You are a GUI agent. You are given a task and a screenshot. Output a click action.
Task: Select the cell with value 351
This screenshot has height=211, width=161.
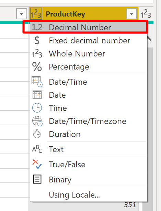(130, 205)
